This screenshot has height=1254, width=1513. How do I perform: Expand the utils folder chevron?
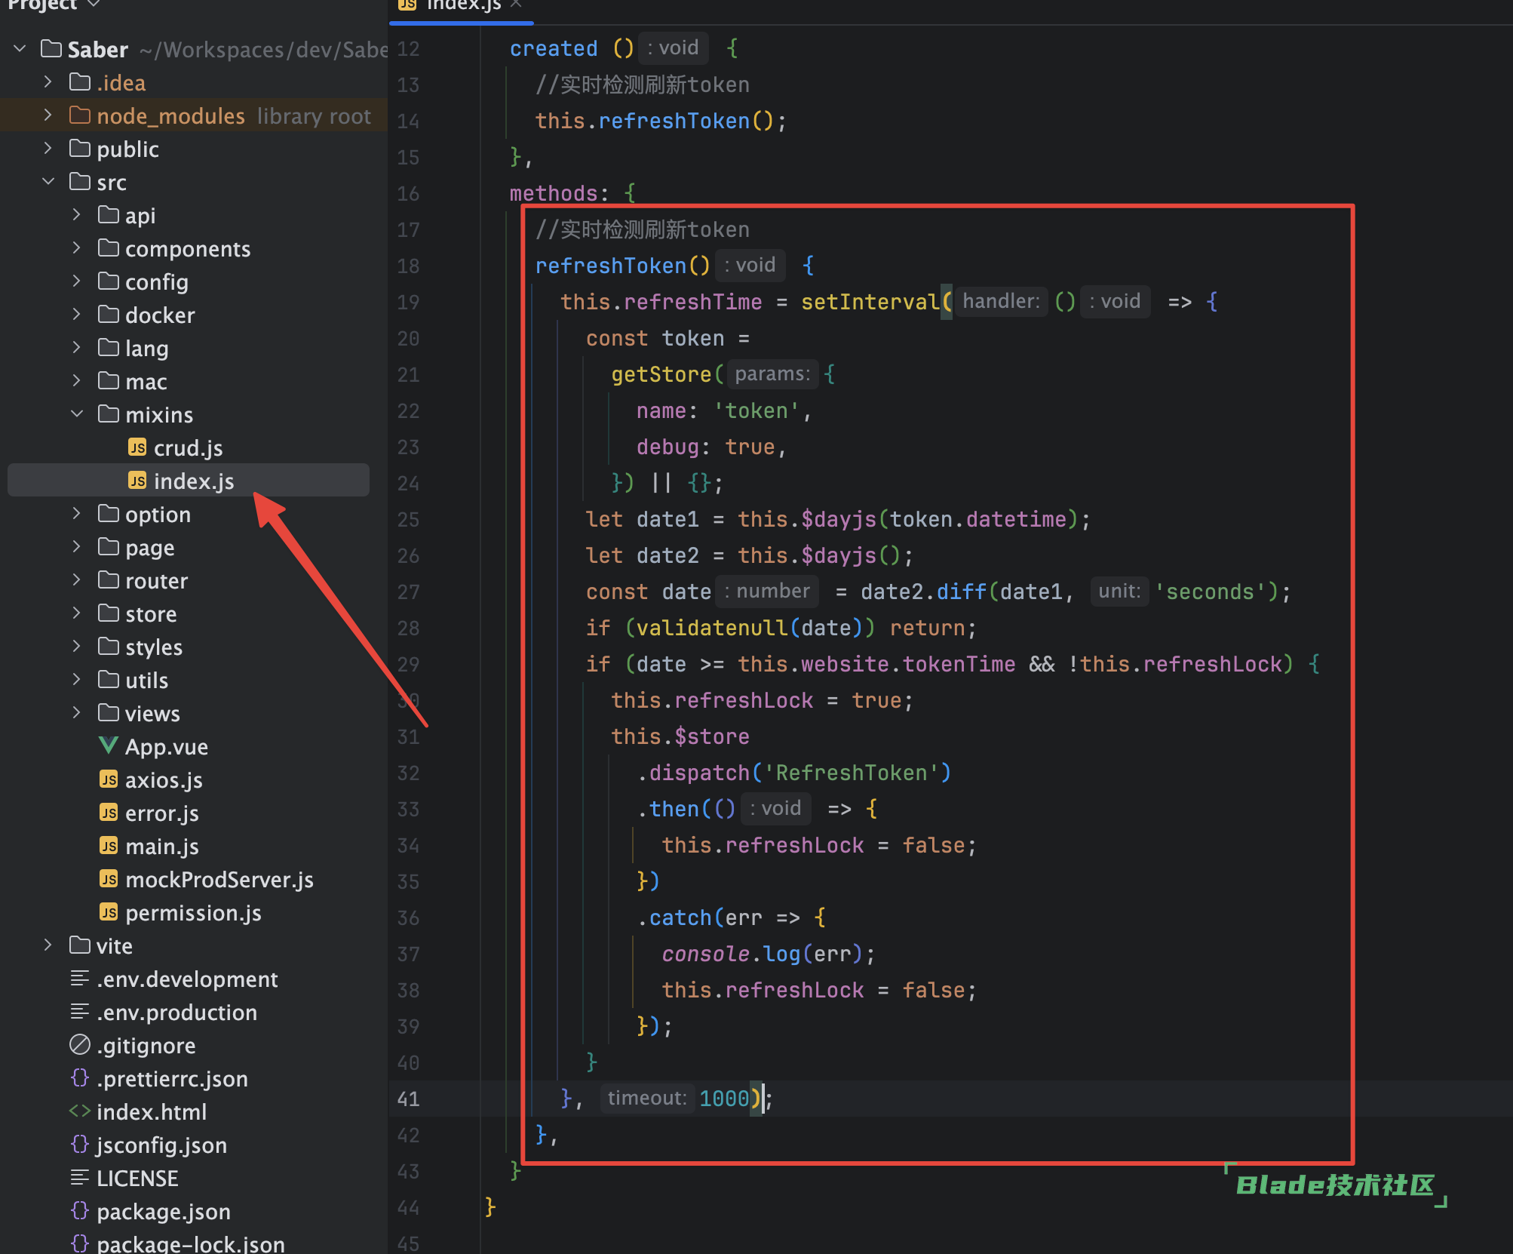click(77, 679)
